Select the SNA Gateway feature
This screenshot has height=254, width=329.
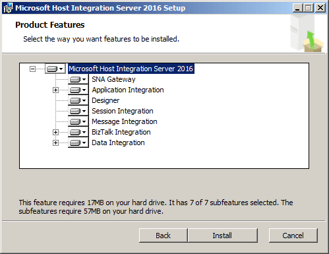coord(113,79)
